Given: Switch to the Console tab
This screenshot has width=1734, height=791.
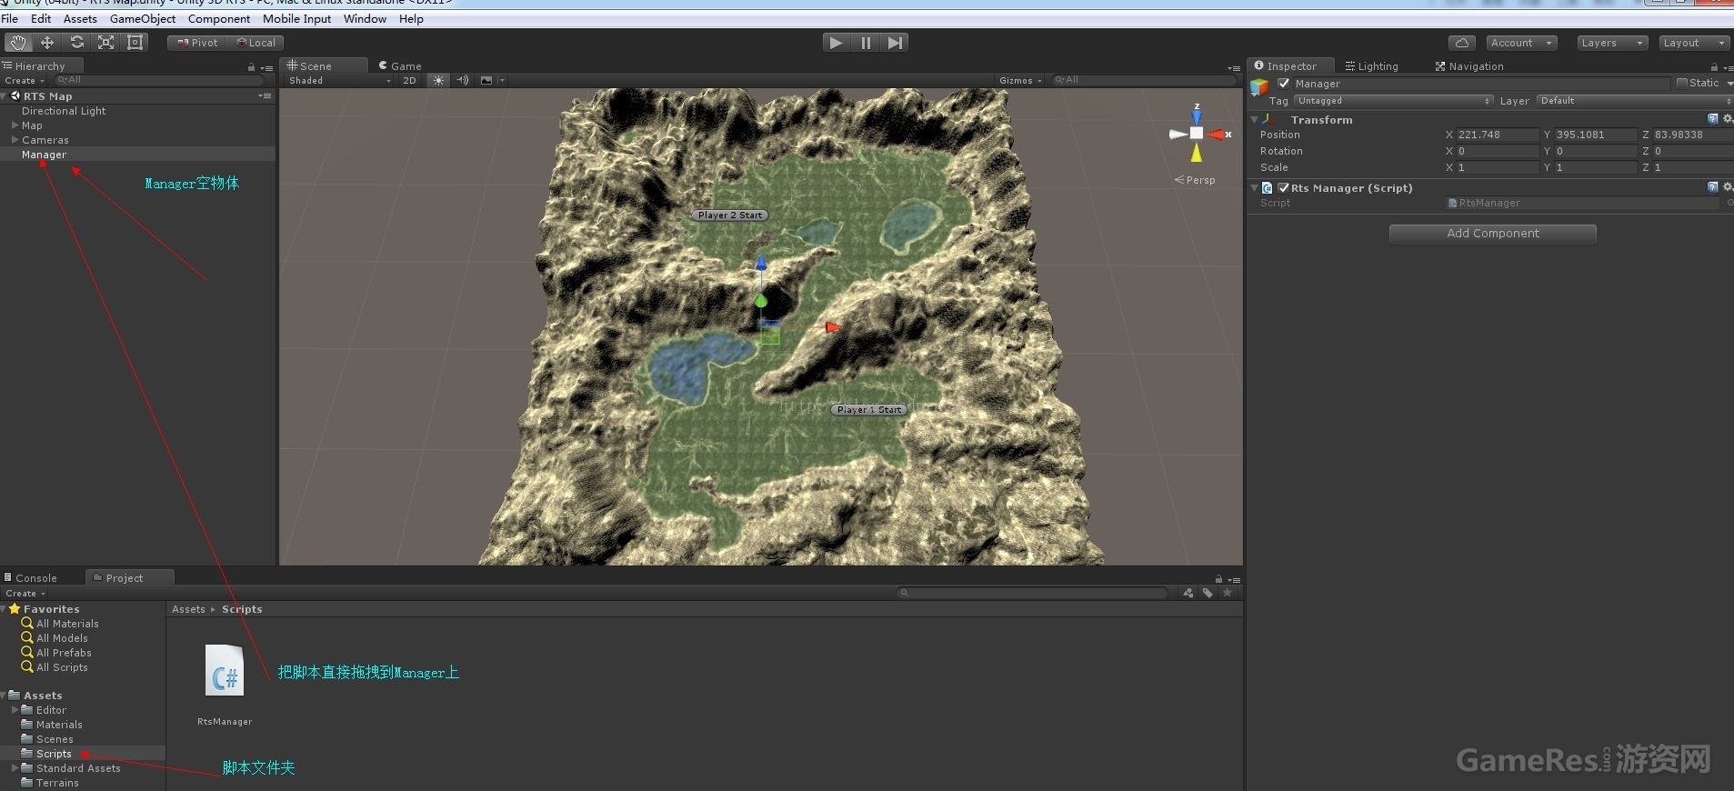Looking at the screenshot, I should [x=31, y=577].
